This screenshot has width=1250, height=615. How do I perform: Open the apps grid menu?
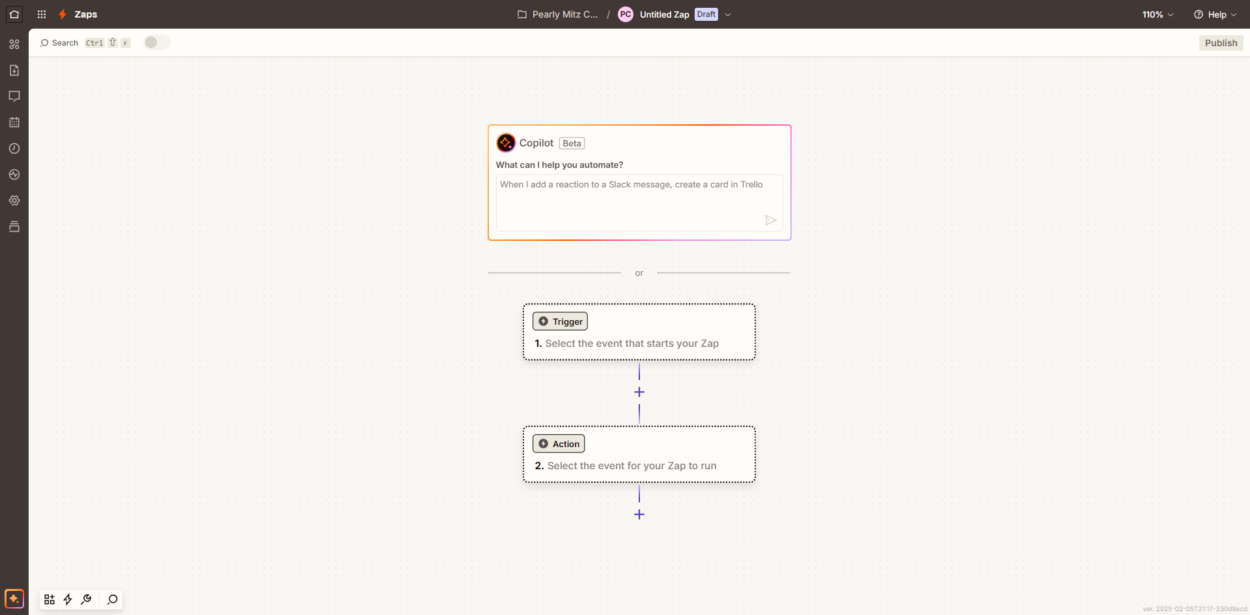[42, 14]
